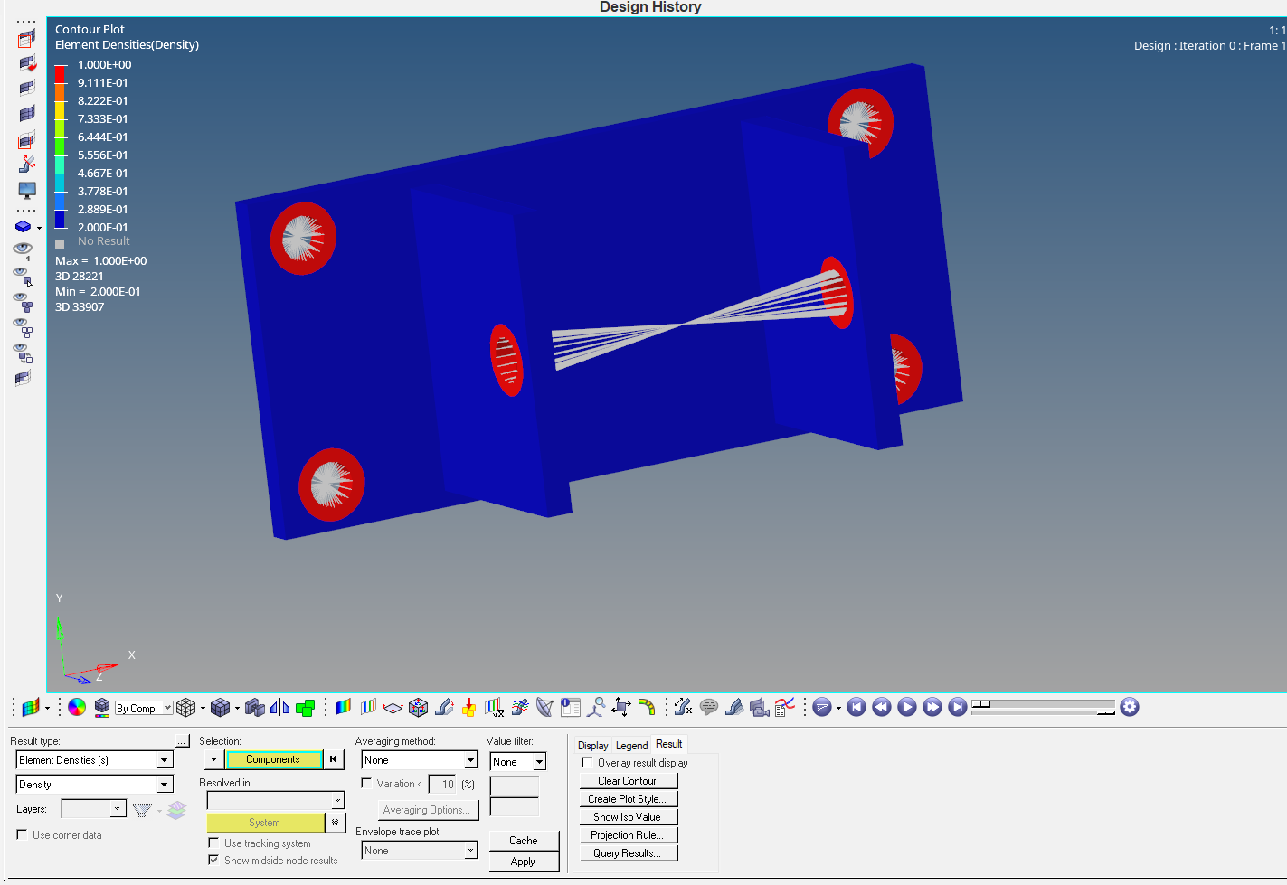Disable Show midside node results

[214, 860]
